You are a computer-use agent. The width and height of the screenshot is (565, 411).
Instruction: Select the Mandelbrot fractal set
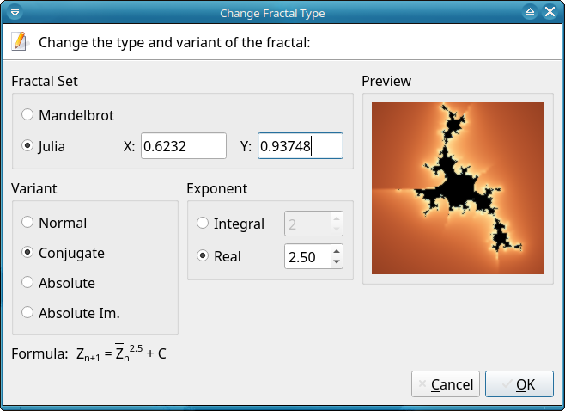click(28, 114)
